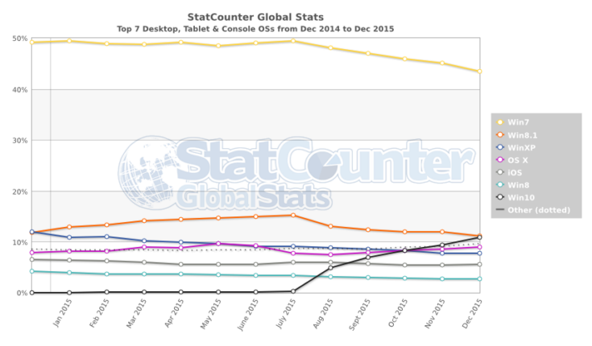The width and height of the screenshot is (592, 346).
Task: Click the Dec 2015 x-axis label
Action: coord(475,315)
